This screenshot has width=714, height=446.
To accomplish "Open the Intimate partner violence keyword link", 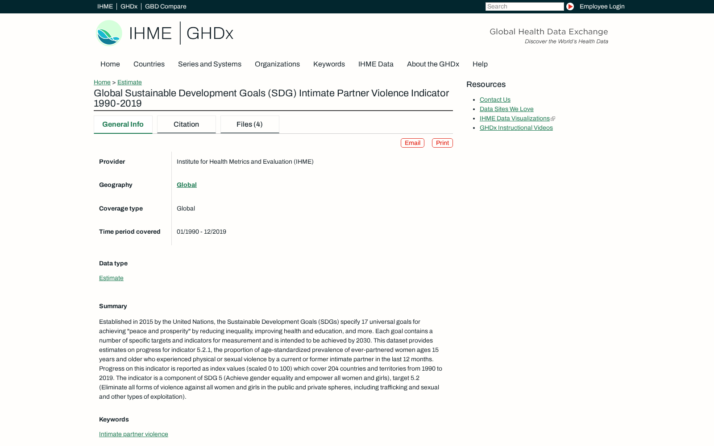I will click(x=133, y=434).
